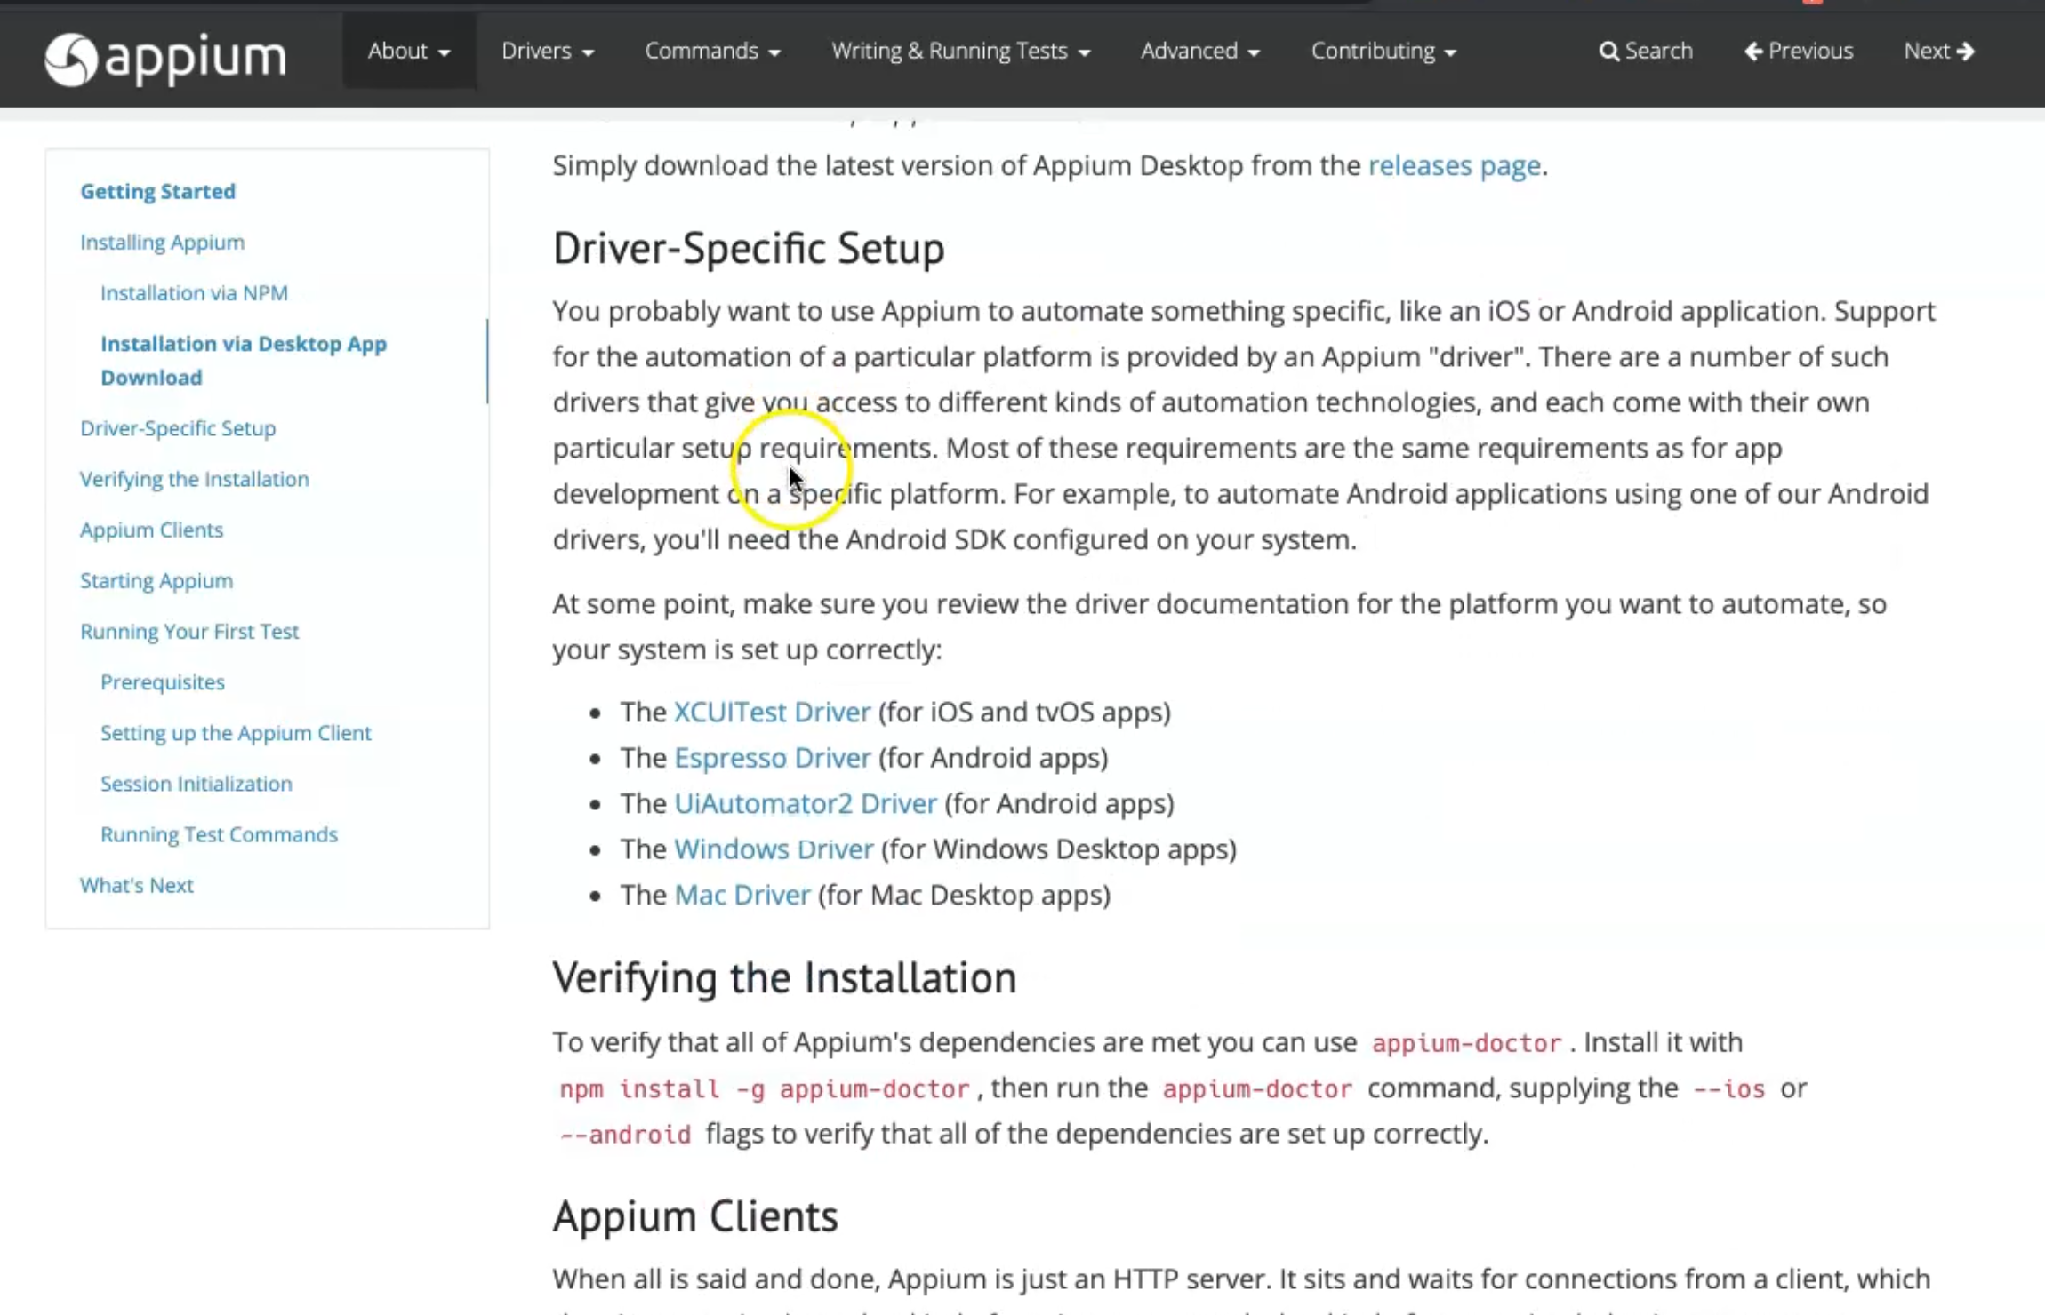Click the Appium logo in the navbar
Viewport: 2045px width, 1315px height.
click(165, 58)
